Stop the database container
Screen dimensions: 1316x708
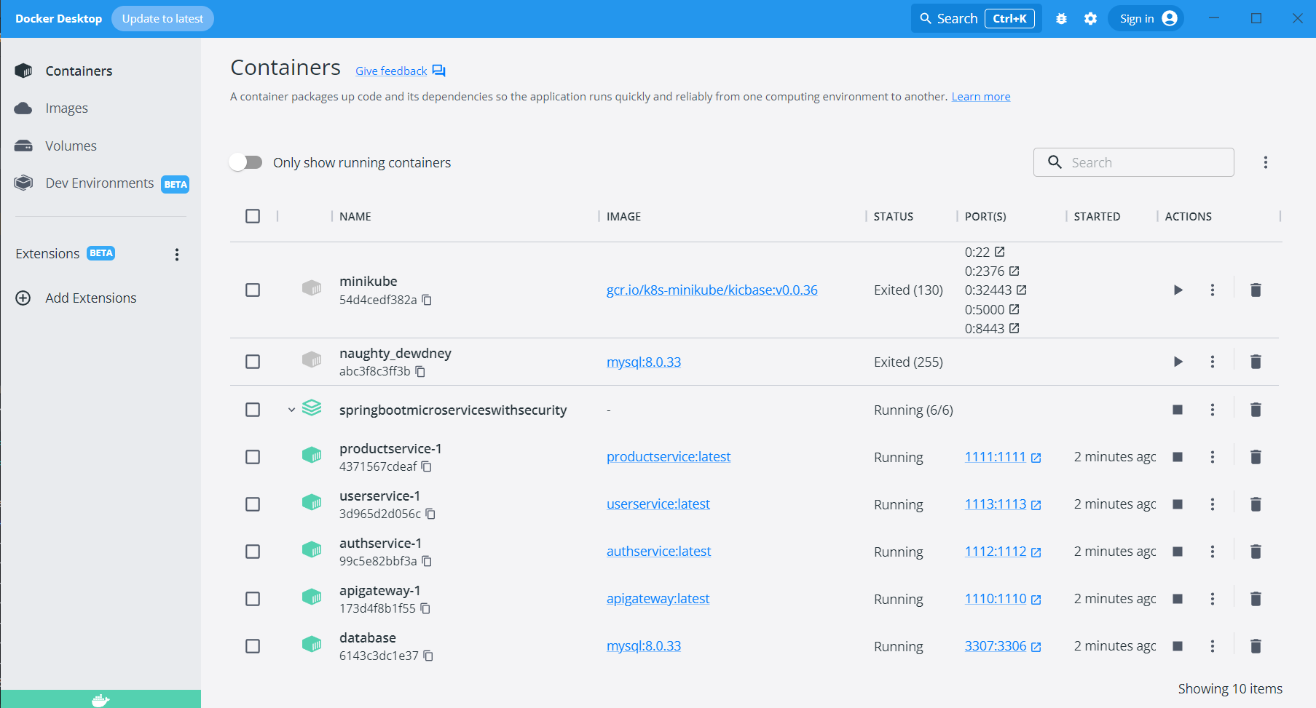(1178, 646)
